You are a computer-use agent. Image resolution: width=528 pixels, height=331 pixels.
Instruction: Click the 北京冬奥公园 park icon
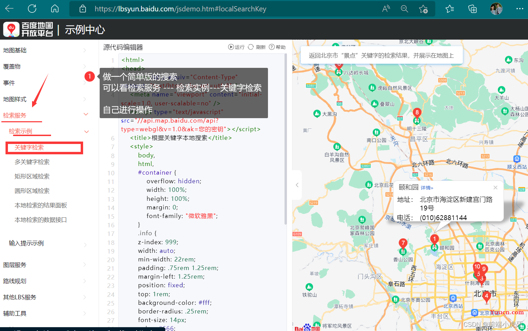coord(396,299)
